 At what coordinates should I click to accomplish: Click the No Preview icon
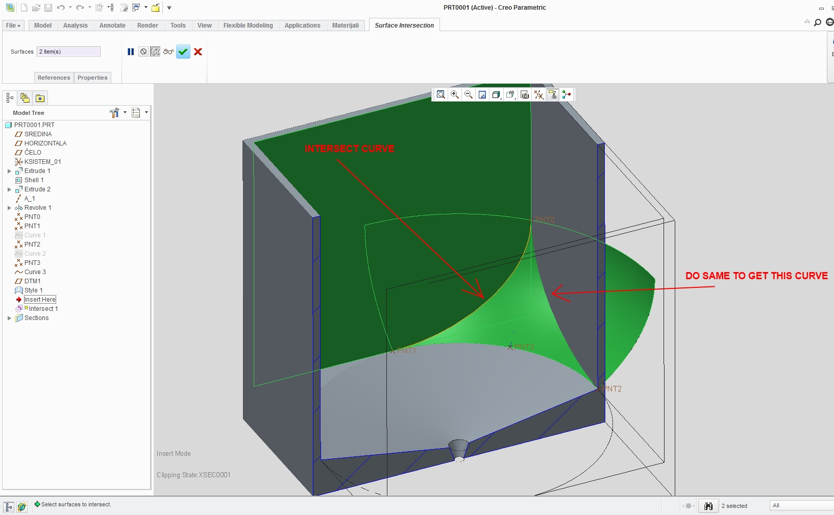pos(143,52)
